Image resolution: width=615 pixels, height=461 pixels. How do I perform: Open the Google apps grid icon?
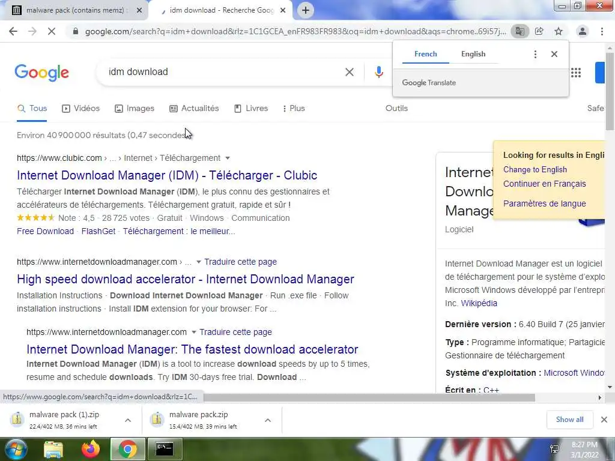(576, 73)
